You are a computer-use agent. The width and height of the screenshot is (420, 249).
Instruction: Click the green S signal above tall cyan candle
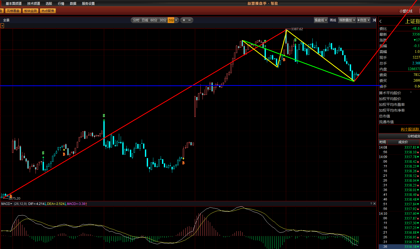(x=104, y=116)
